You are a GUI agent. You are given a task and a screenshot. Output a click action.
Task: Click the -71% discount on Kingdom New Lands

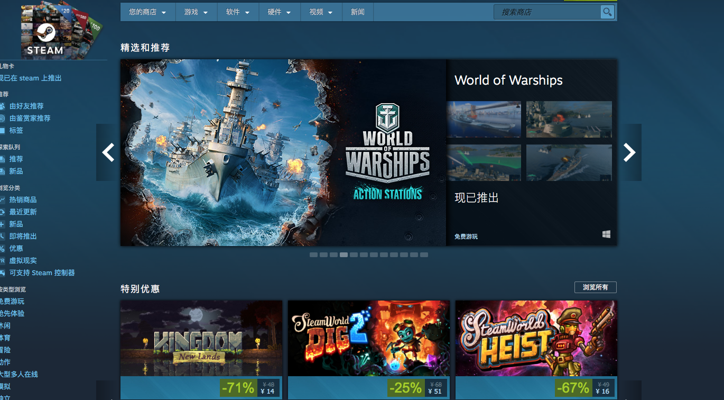coord(238,388)
